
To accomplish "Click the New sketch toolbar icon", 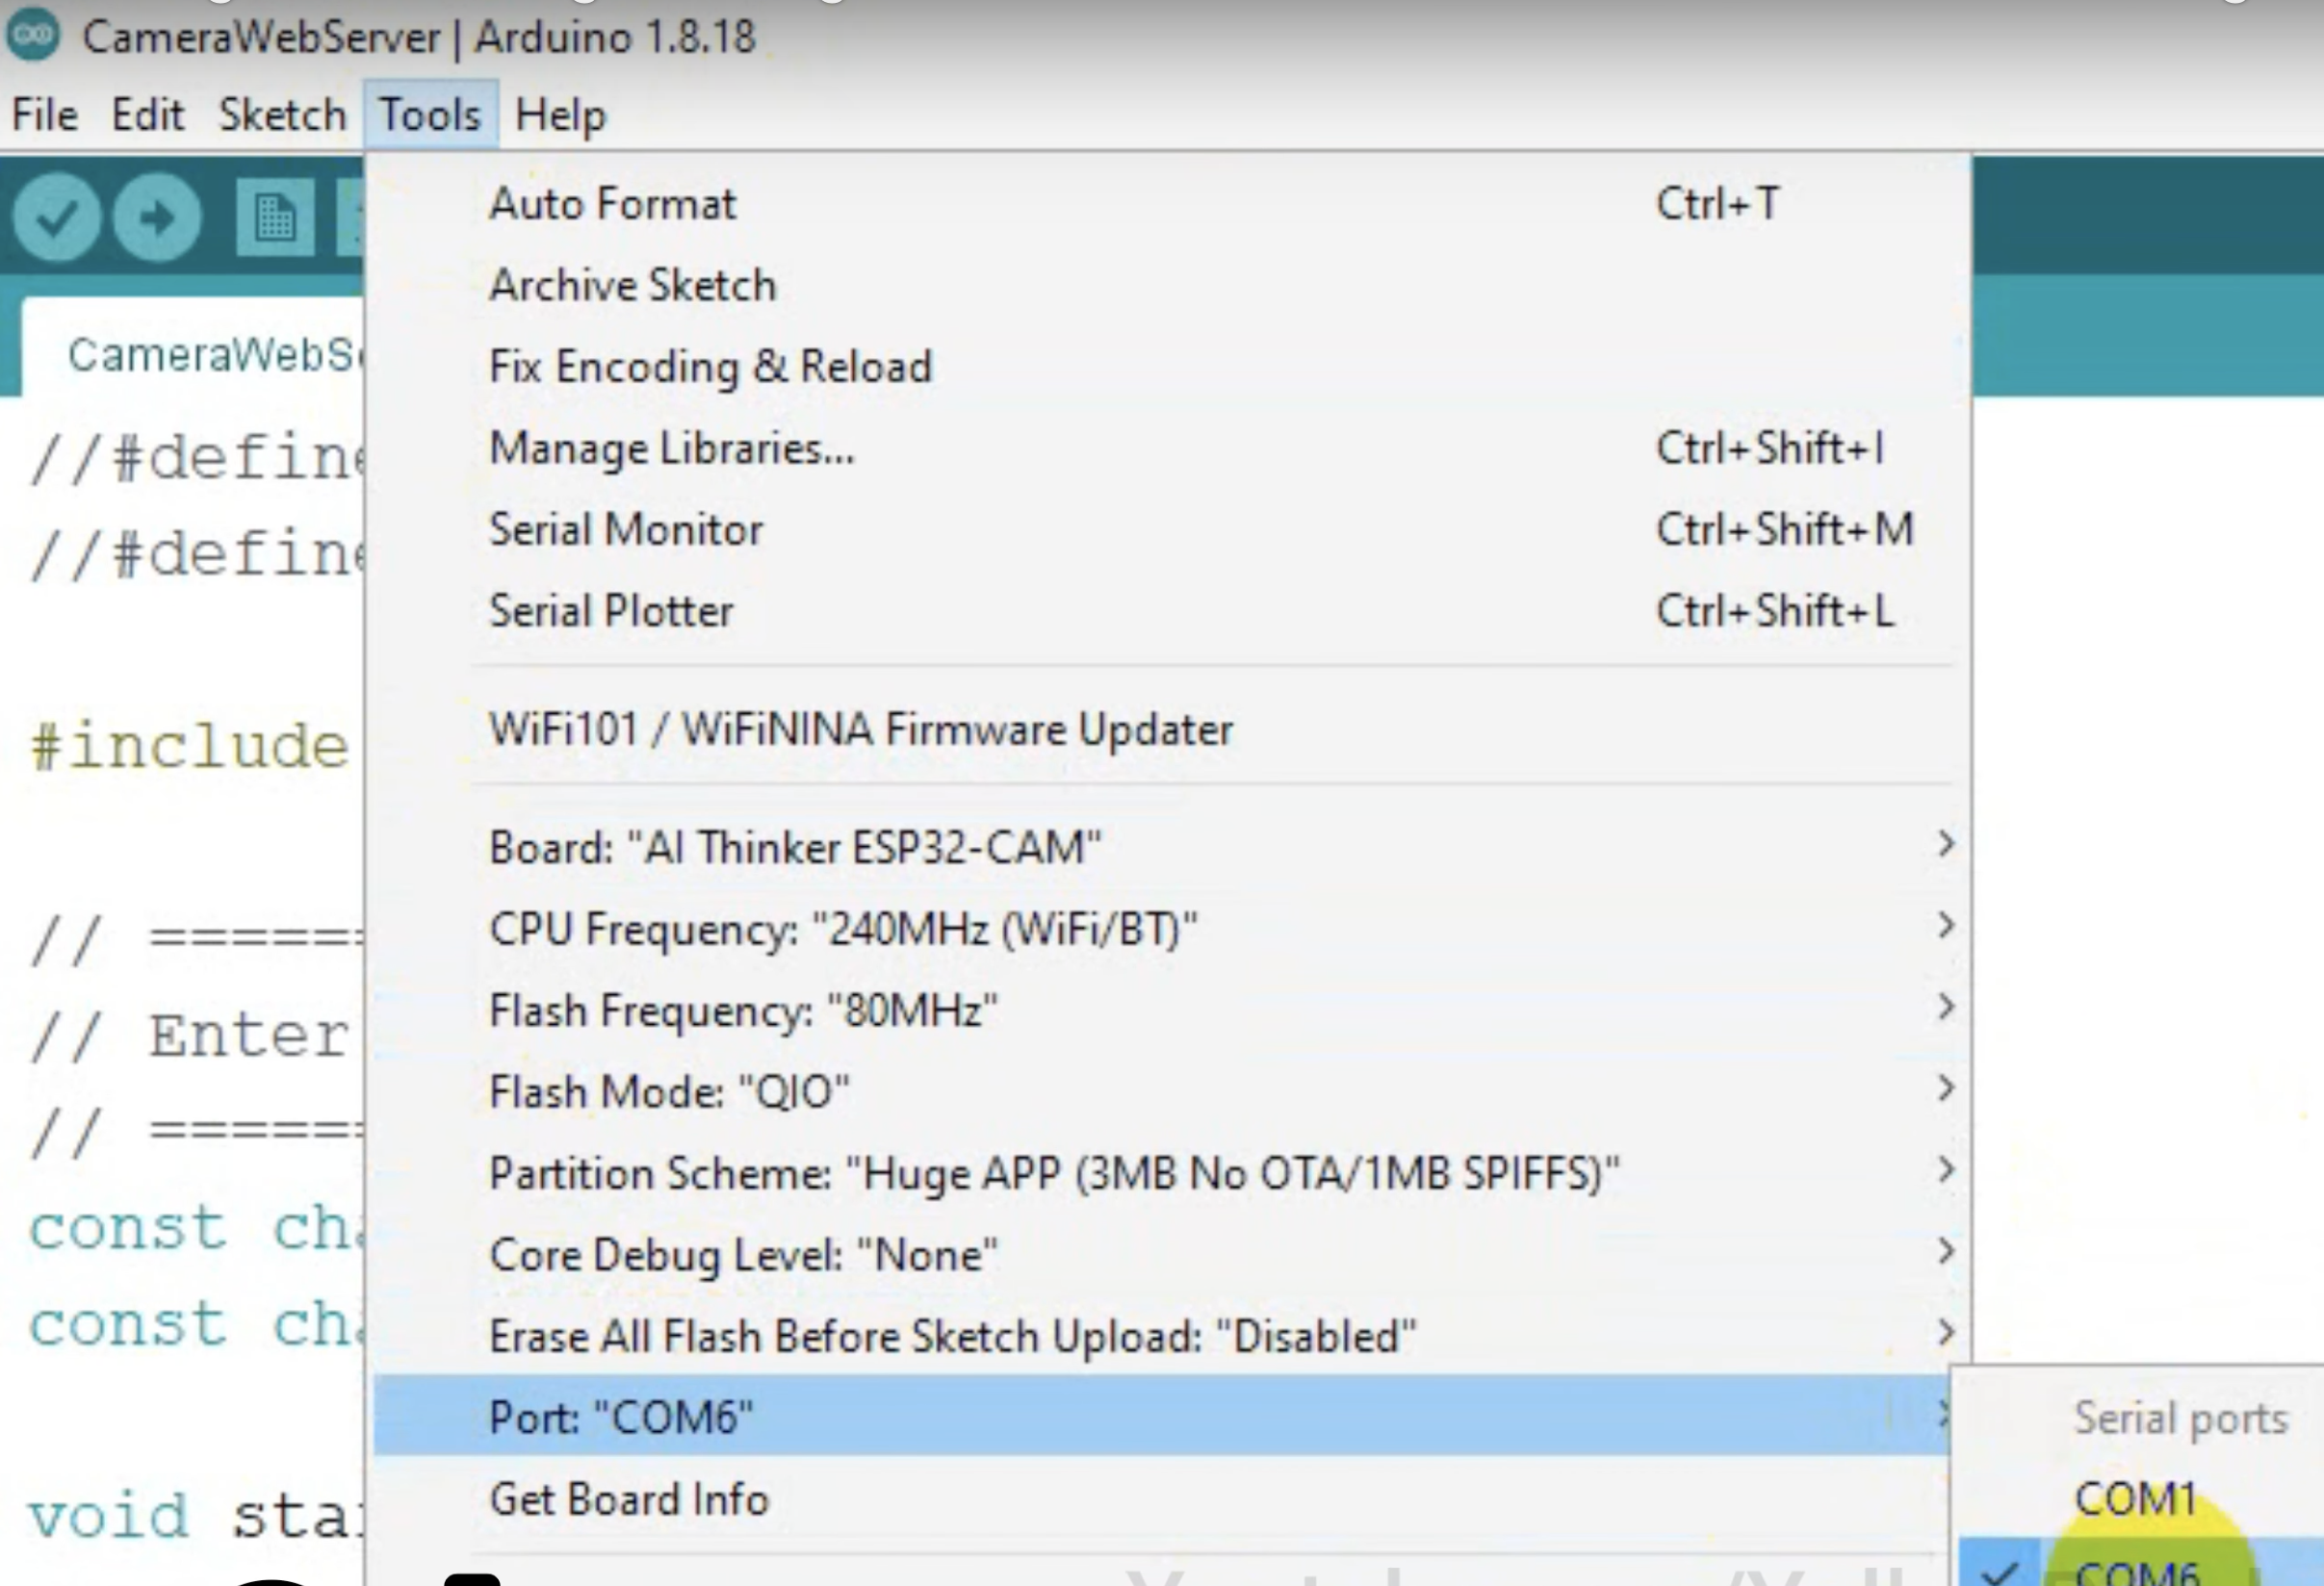I will 275,217.
